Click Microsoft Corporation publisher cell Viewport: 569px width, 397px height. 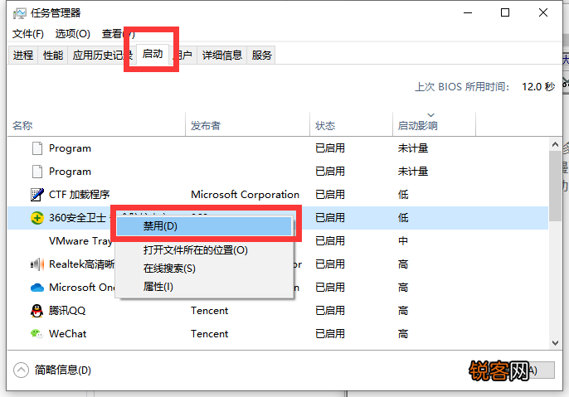click(245, 195)
